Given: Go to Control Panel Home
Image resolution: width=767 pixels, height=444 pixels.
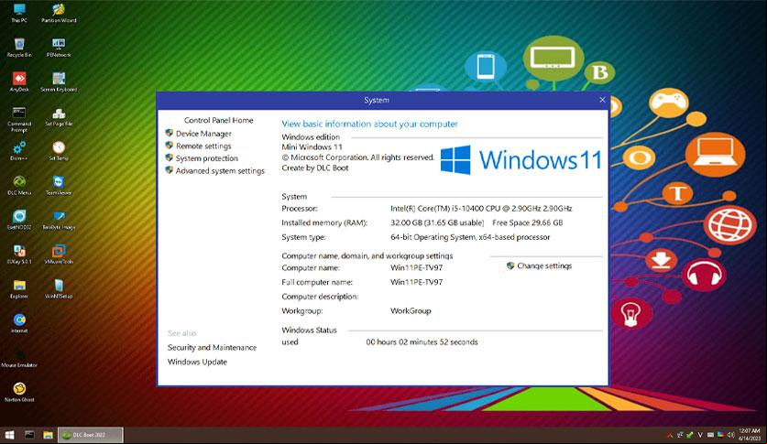Looking at the screenshot, I should (x=219, y=120).
